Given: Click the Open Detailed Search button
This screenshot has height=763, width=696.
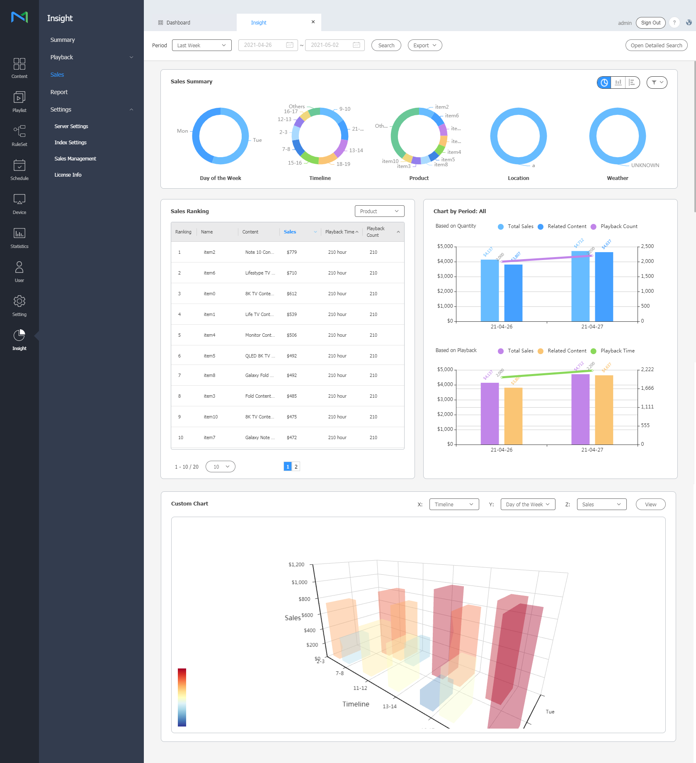Looking at the screenshot, I should (656, 45).
